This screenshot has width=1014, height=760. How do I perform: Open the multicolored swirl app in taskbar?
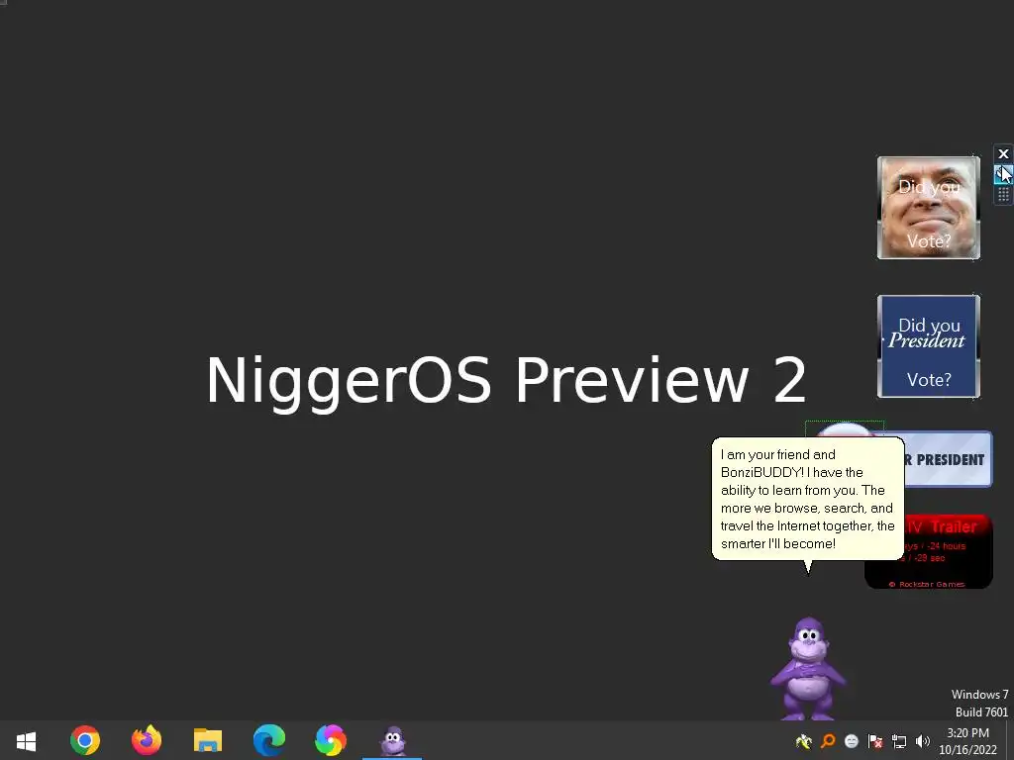coord(331,740)
